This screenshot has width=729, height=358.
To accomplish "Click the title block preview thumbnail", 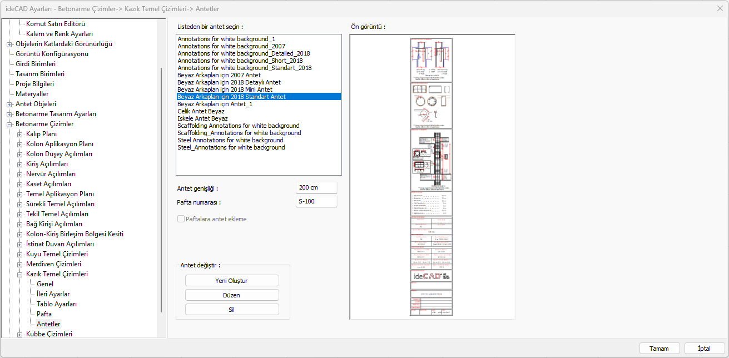I will click(x=432, y=177).
